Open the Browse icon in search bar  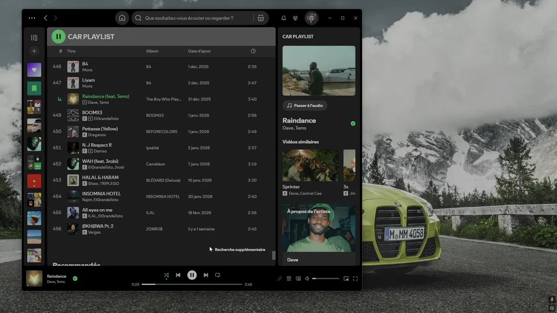click(261, 18)
